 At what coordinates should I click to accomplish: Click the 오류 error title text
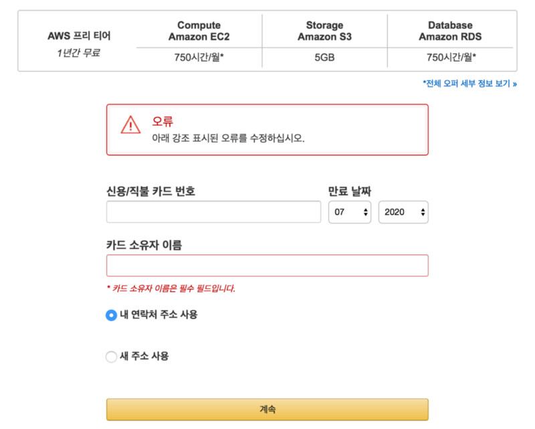(x=163, y=121)
